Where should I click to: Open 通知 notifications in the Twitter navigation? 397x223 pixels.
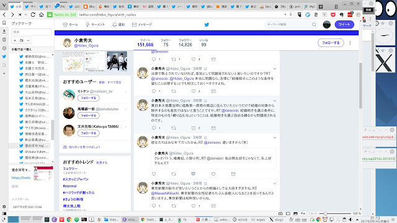[118, 25]
